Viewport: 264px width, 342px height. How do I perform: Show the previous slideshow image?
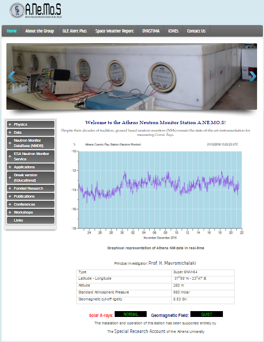coord(11,76)
